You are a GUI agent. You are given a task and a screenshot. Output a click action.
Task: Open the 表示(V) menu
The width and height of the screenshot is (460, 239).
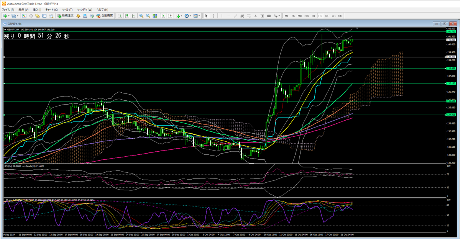pyautogui.click(x=23, y=9)
